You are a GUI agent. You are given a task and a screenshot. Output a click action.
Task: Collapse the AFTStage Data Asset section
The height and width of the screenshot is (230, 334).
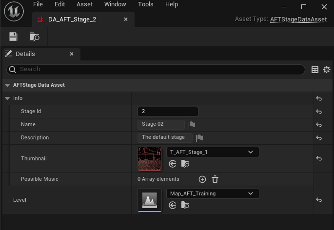point(7,85)
